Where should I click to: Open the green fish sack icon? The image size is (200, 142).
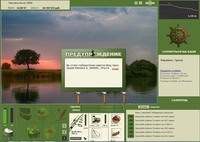click(42, 114)
